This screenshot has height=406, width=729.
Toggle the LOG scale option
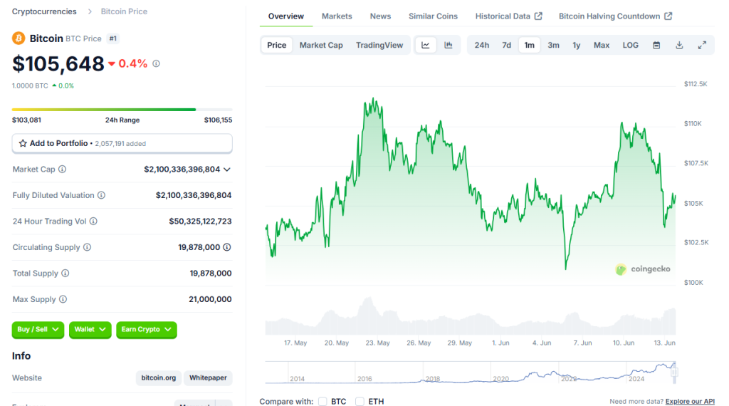pos(631,45)
